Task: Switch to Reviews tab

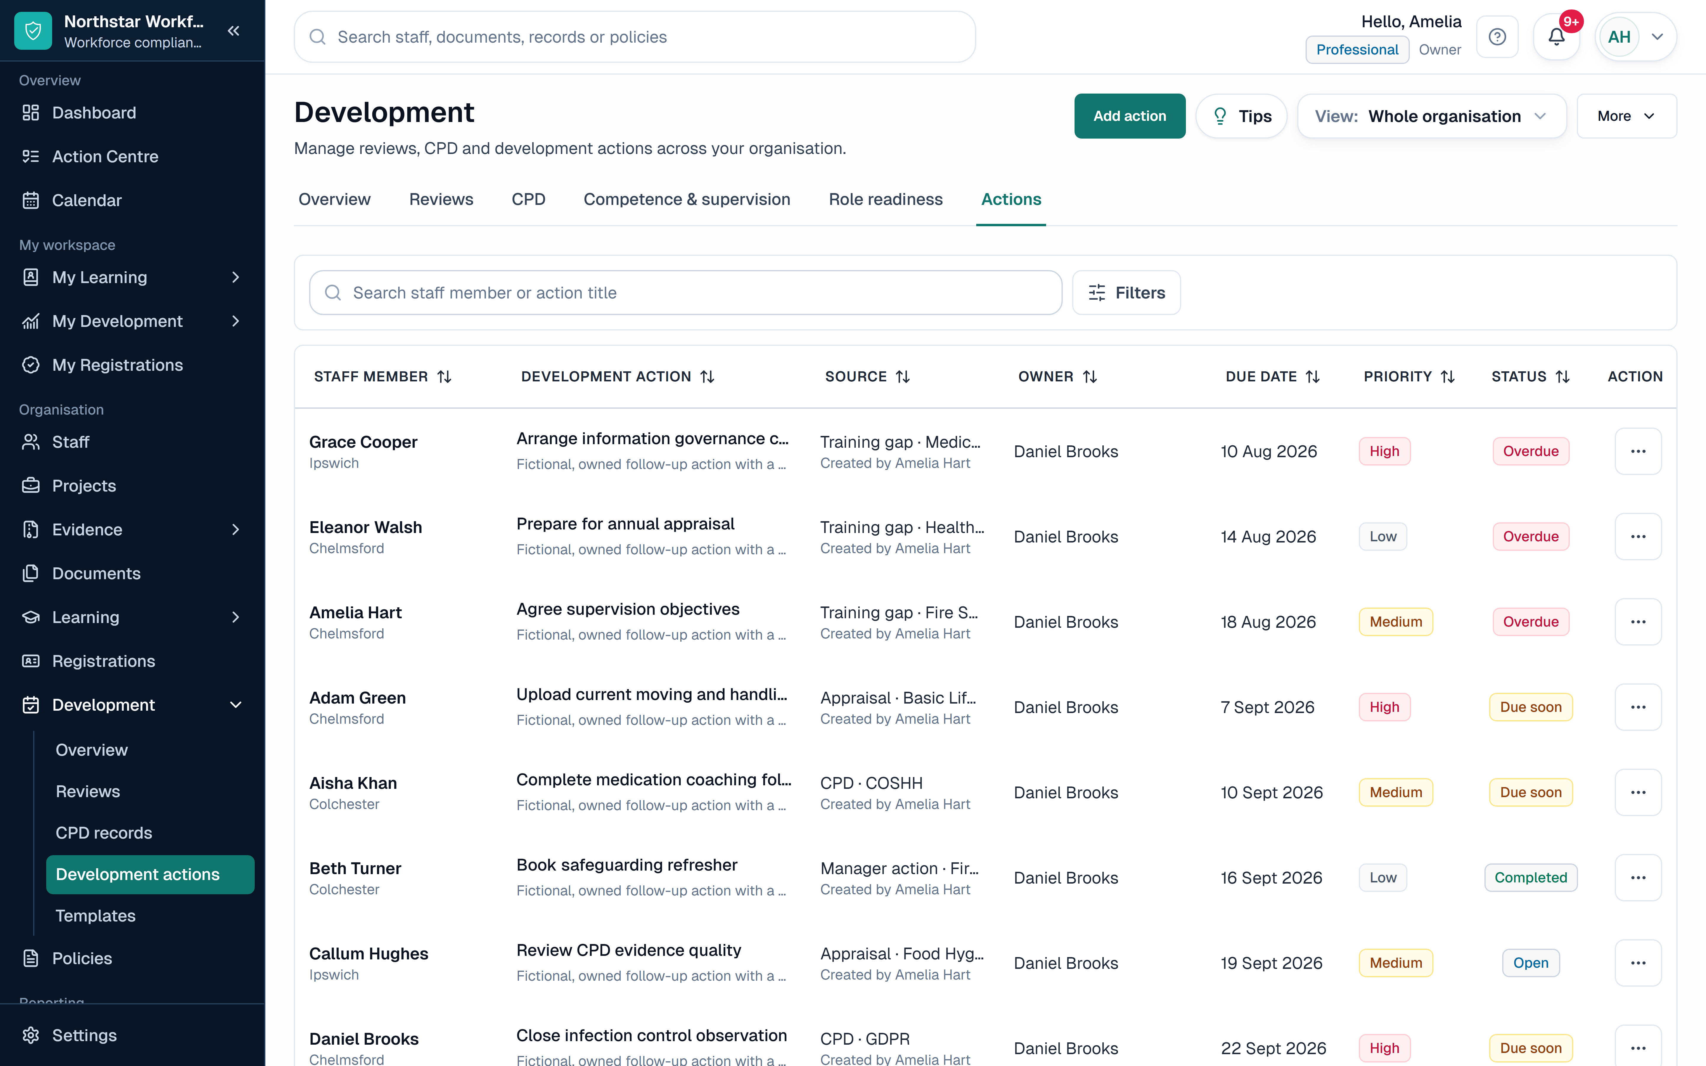Action: click(441, 200)
